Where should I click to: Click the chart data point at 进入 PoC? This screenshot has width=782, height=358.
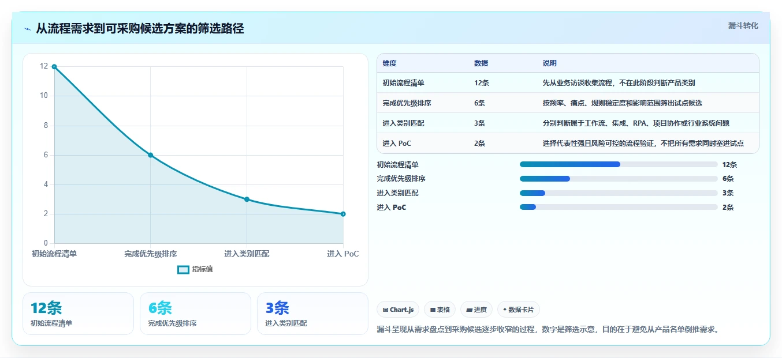click(343, 214)
